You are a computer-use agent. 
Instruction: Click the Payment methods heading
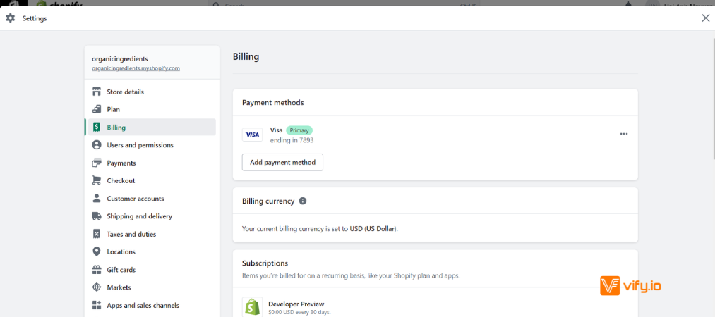tap(272, 102)
